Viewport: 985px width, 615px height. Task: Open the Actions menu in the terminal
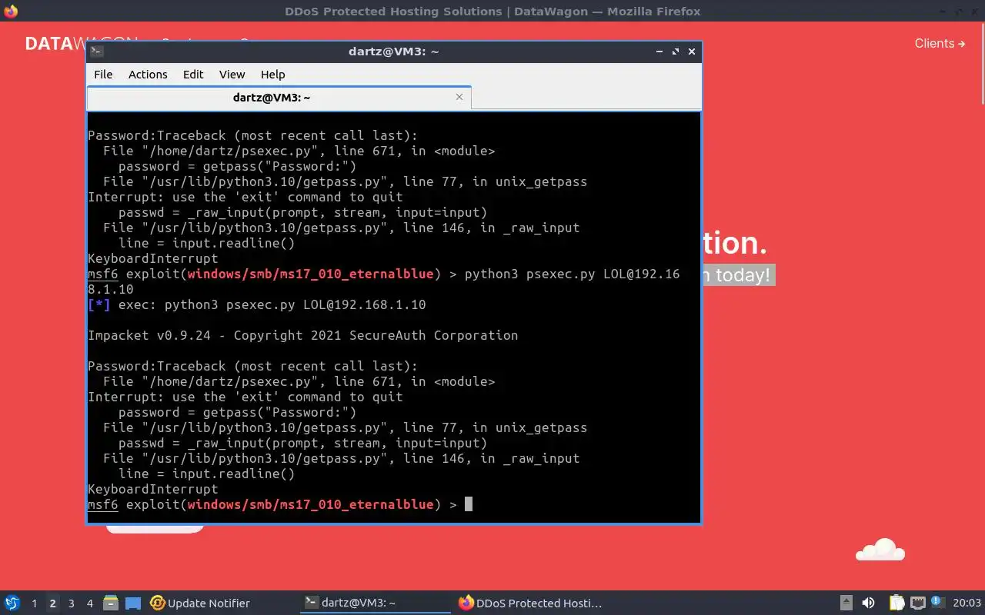tap(148, 75)
